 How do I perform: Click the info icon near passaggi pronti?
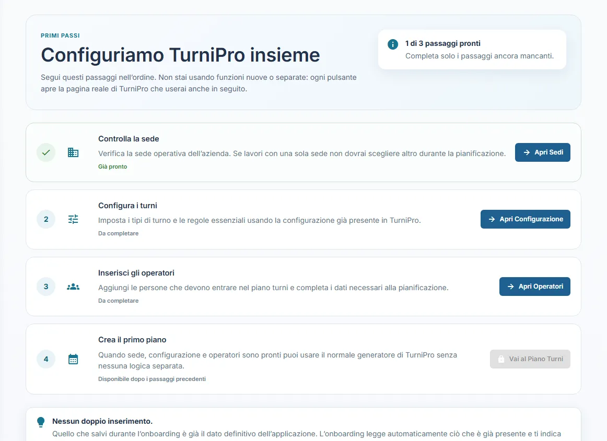tap(392, 44)
